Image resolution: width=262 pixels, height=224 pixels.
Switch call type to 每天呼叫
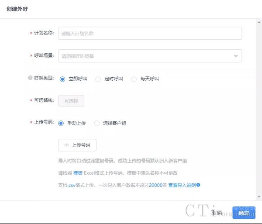pos(134,79)
